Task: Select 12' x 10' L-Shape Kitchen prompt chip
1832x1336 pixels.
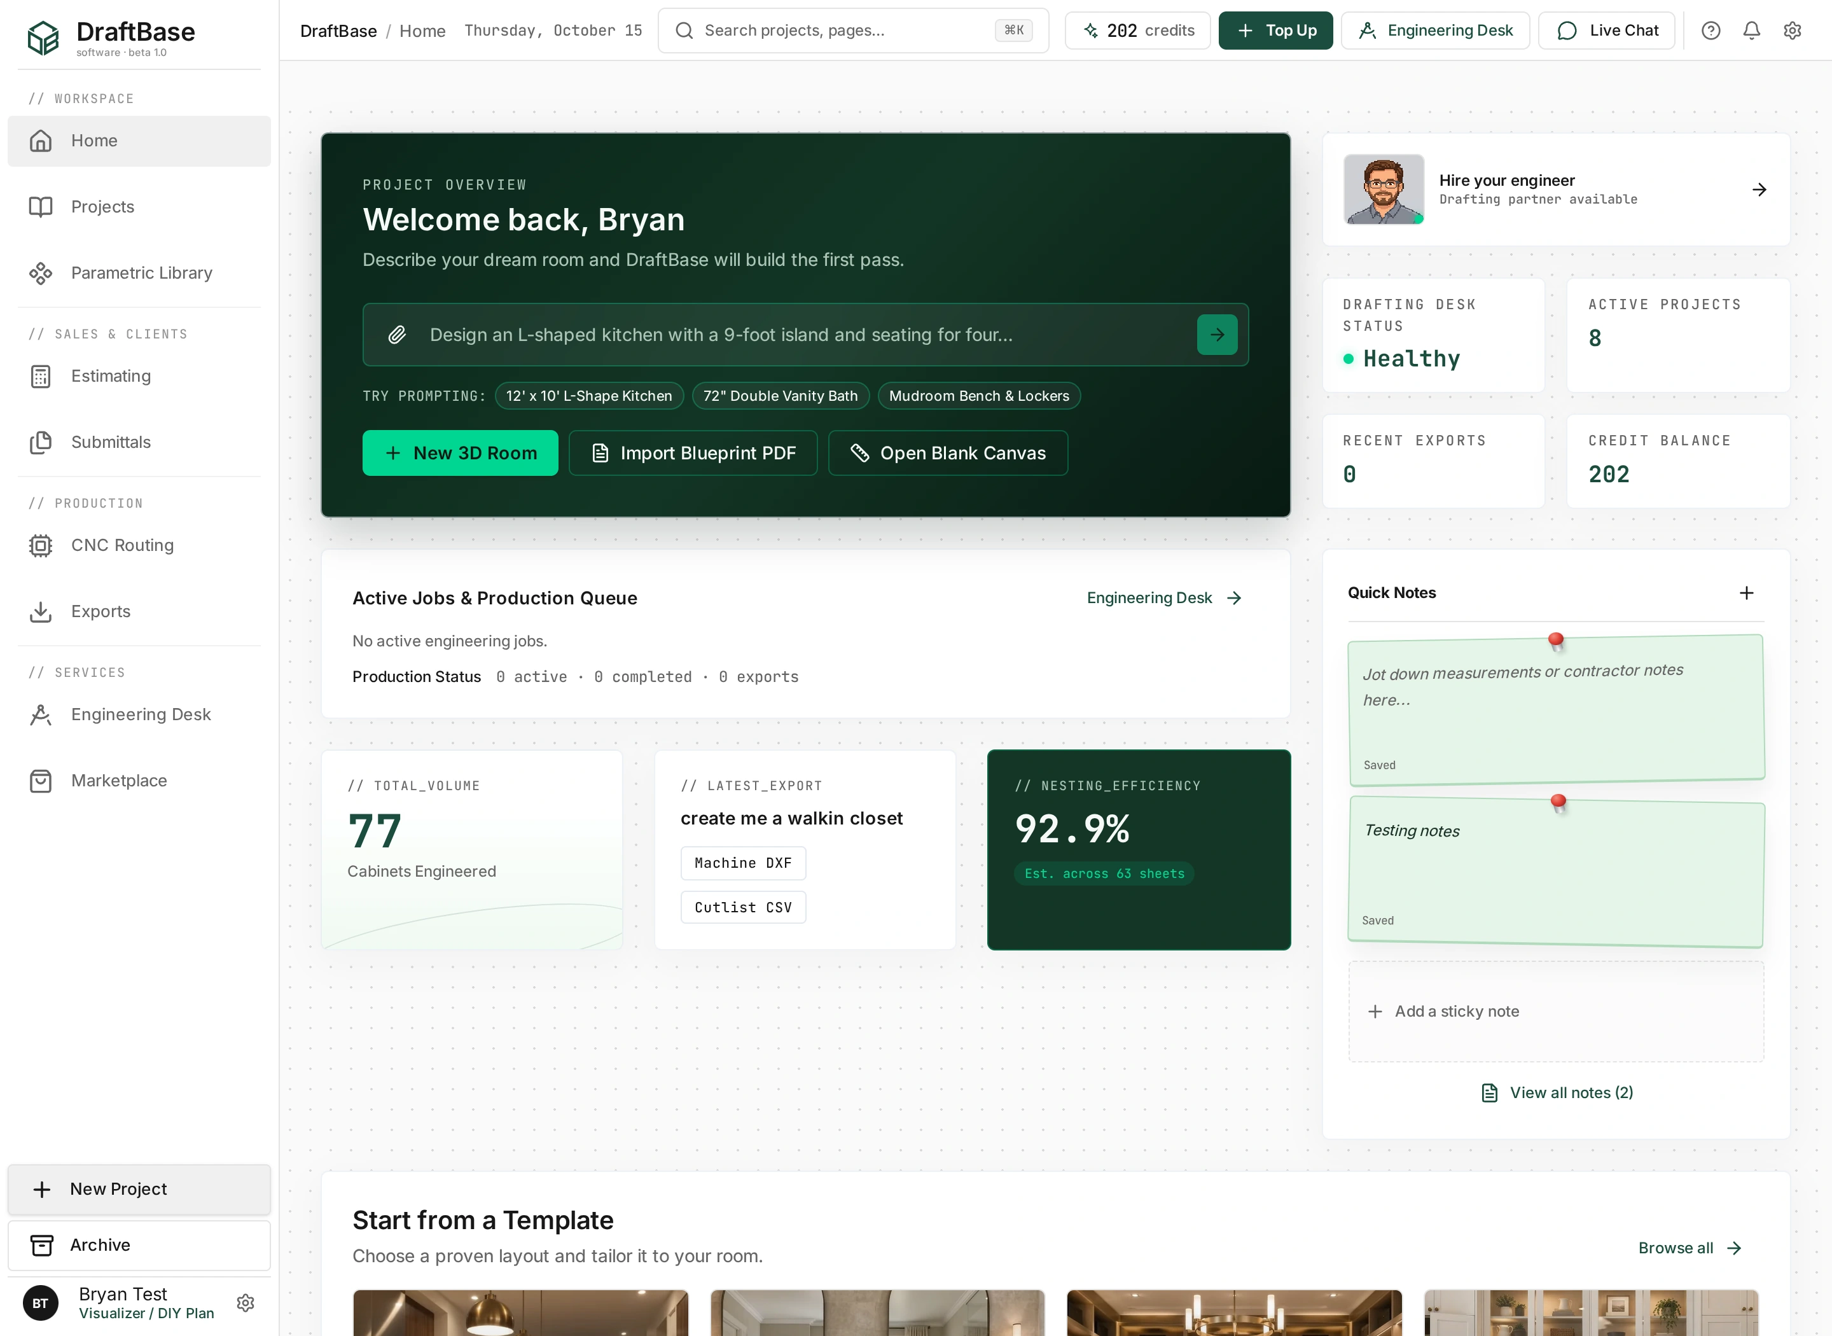Action: click(x=588, y=396)
